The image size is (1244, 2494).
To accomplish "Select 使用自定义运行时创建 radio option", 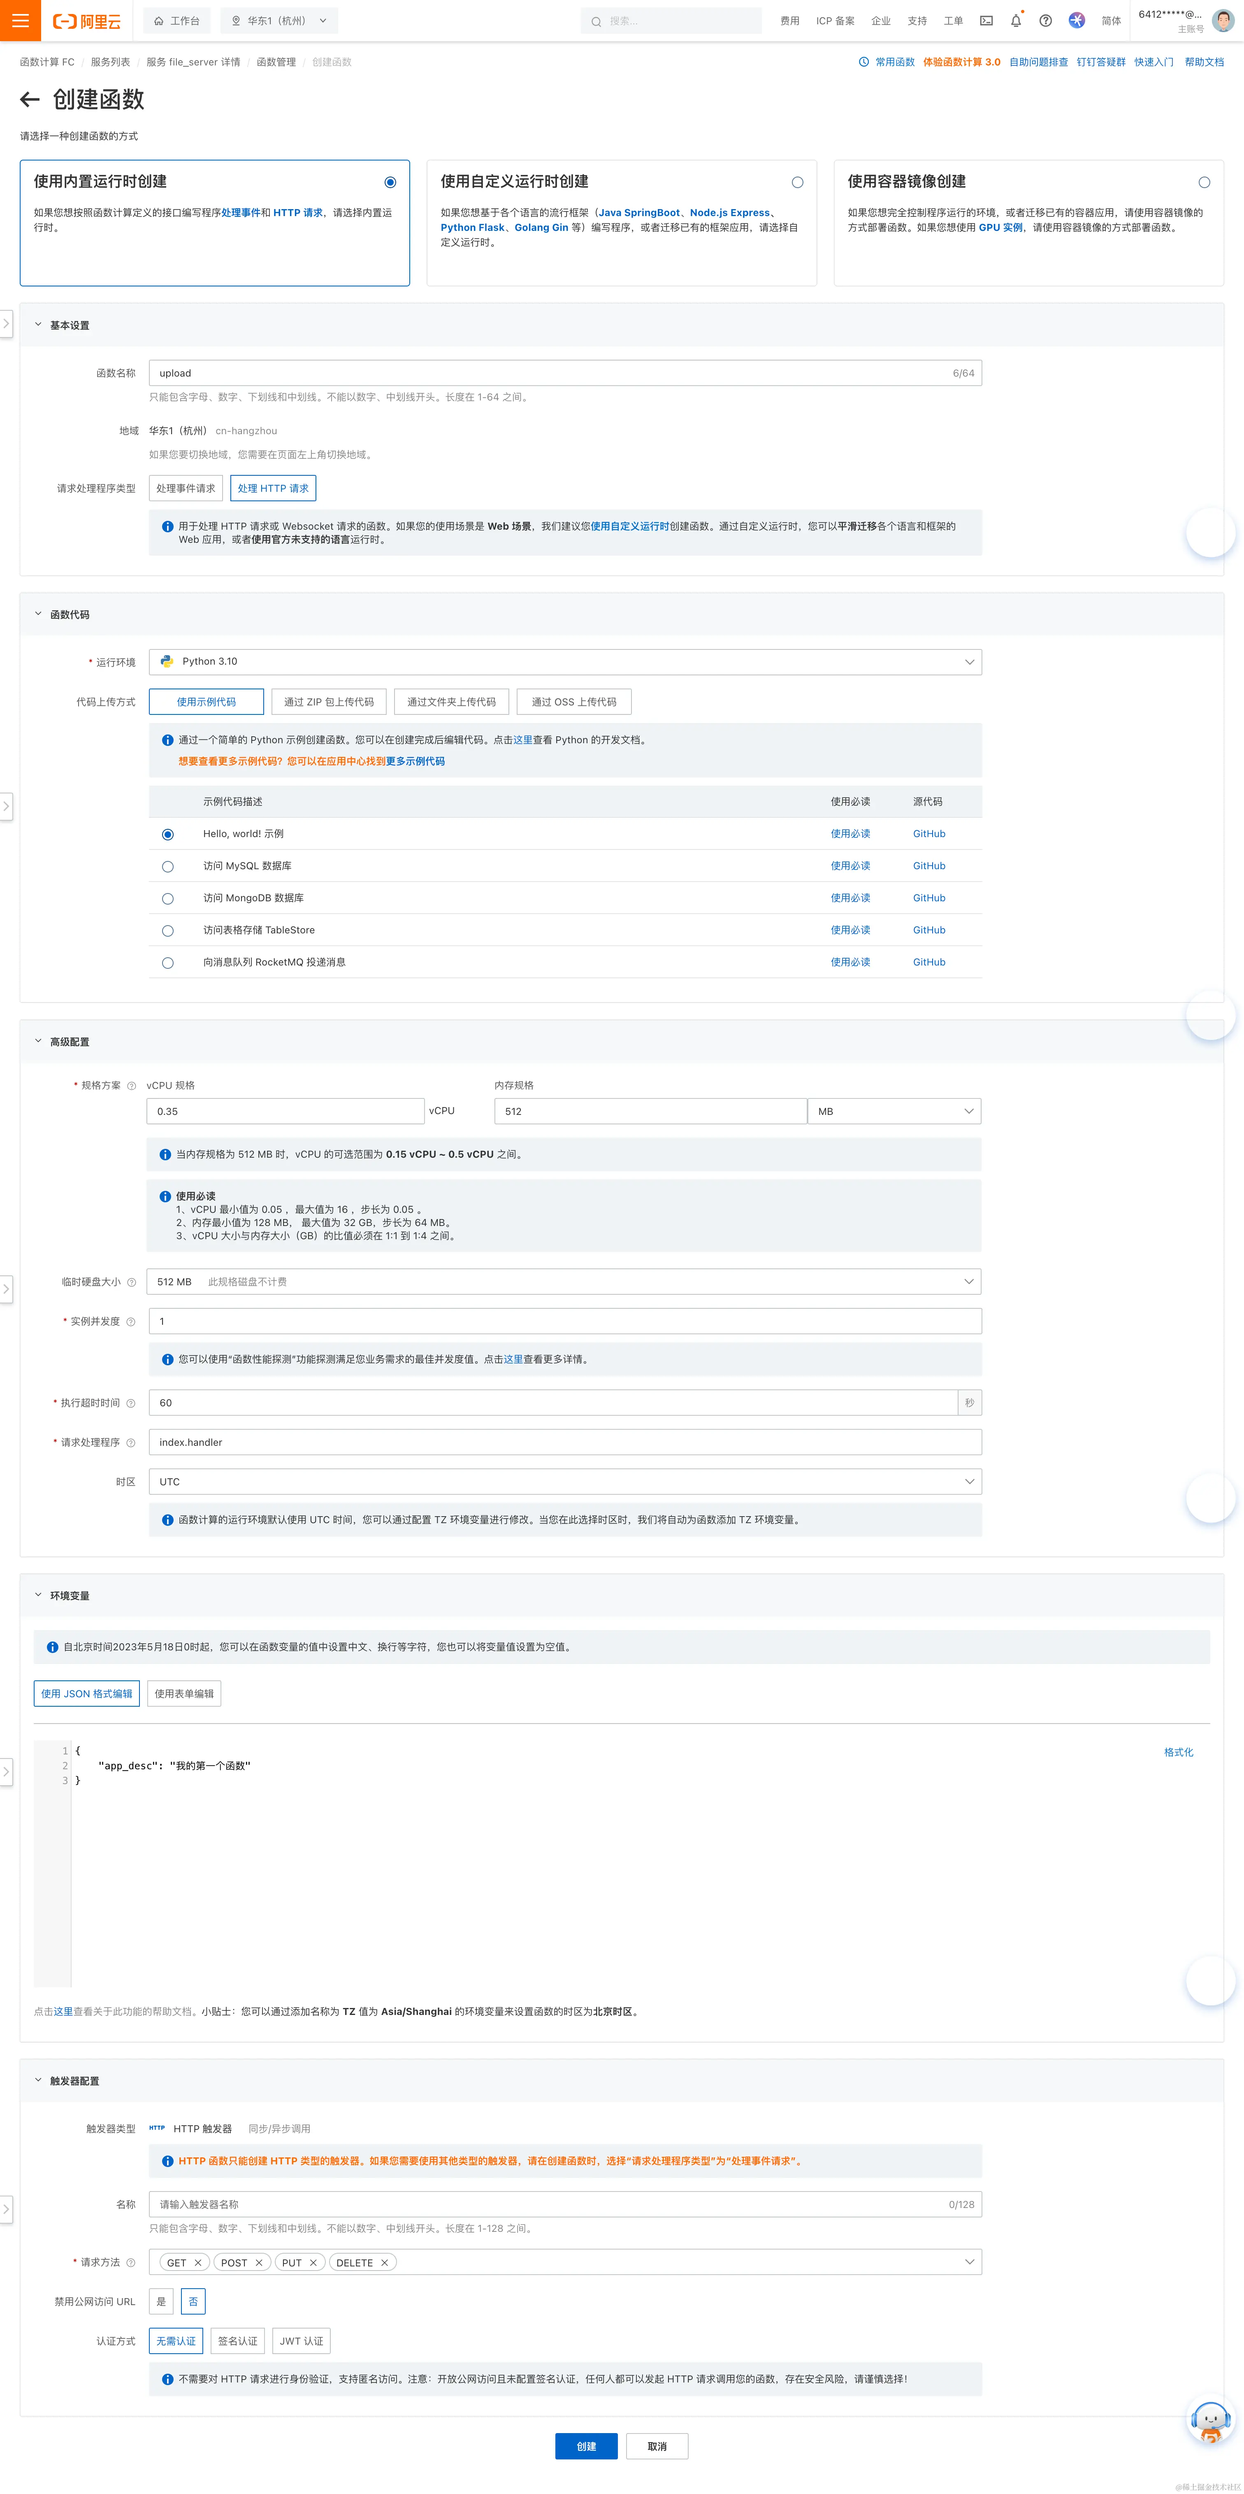I will [x=797, y=182].
